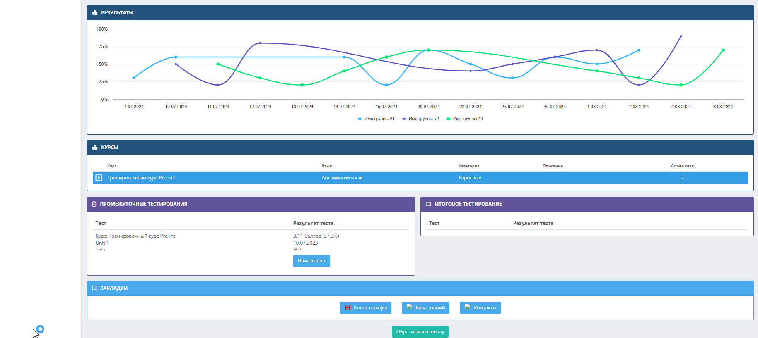Click the Описание column header
758x338 pixels.
point(553,166)
